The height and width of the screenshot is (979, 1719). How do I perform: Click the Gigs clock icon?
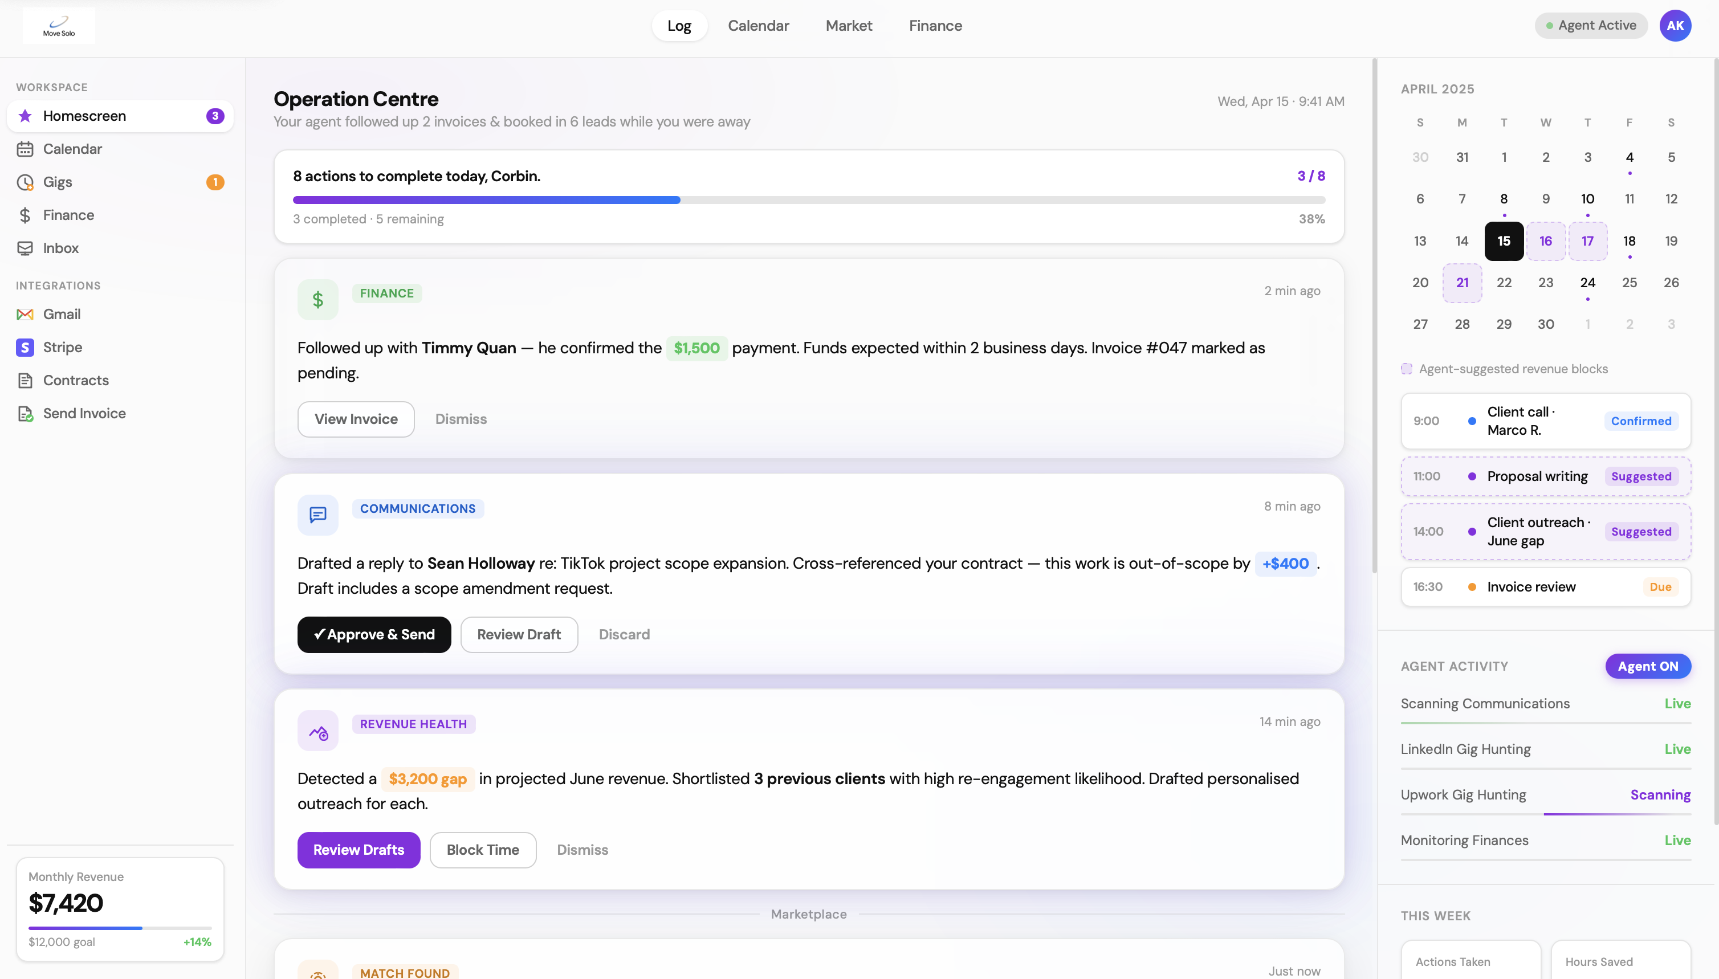(x=25, y=182)
